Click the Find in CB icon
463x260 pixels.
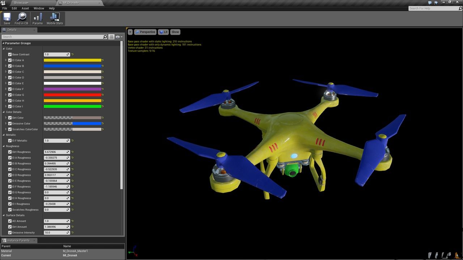(21, 18)
